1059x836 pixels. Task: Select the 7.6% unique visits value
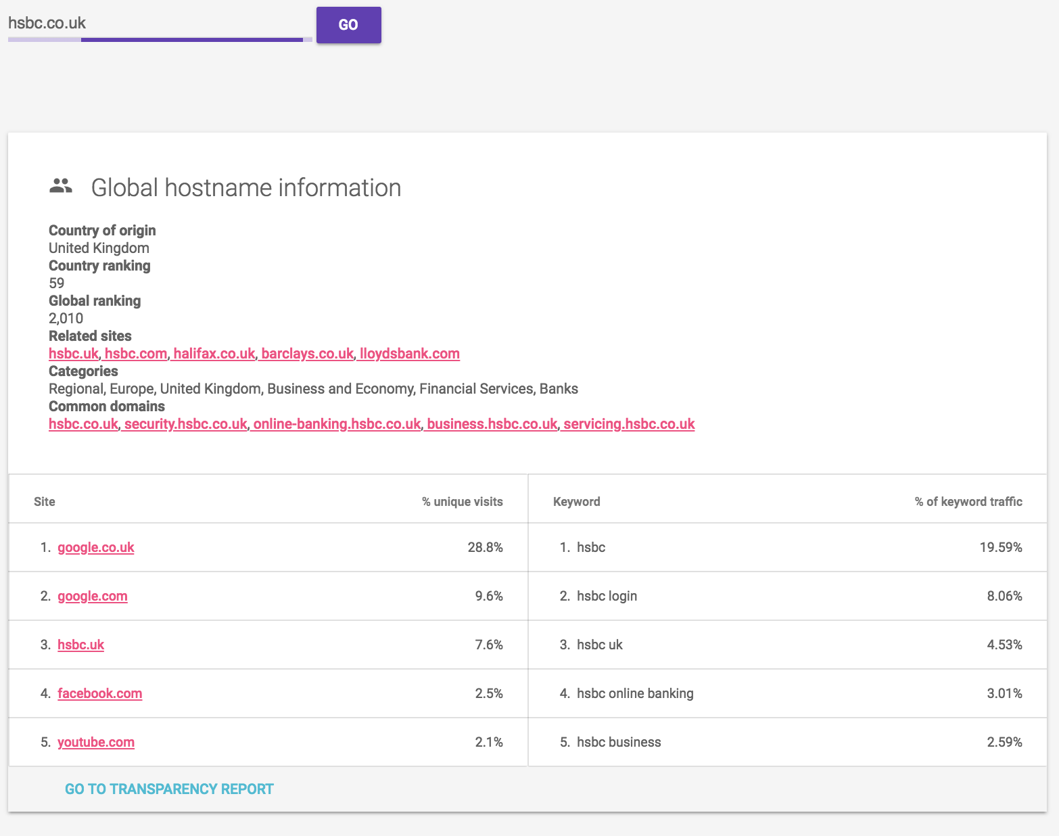click(489, 645)
